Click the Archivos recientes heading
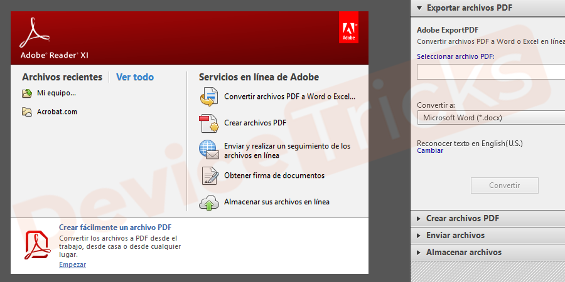This screenshot has width=565, height=282. [x=62, y=77]
